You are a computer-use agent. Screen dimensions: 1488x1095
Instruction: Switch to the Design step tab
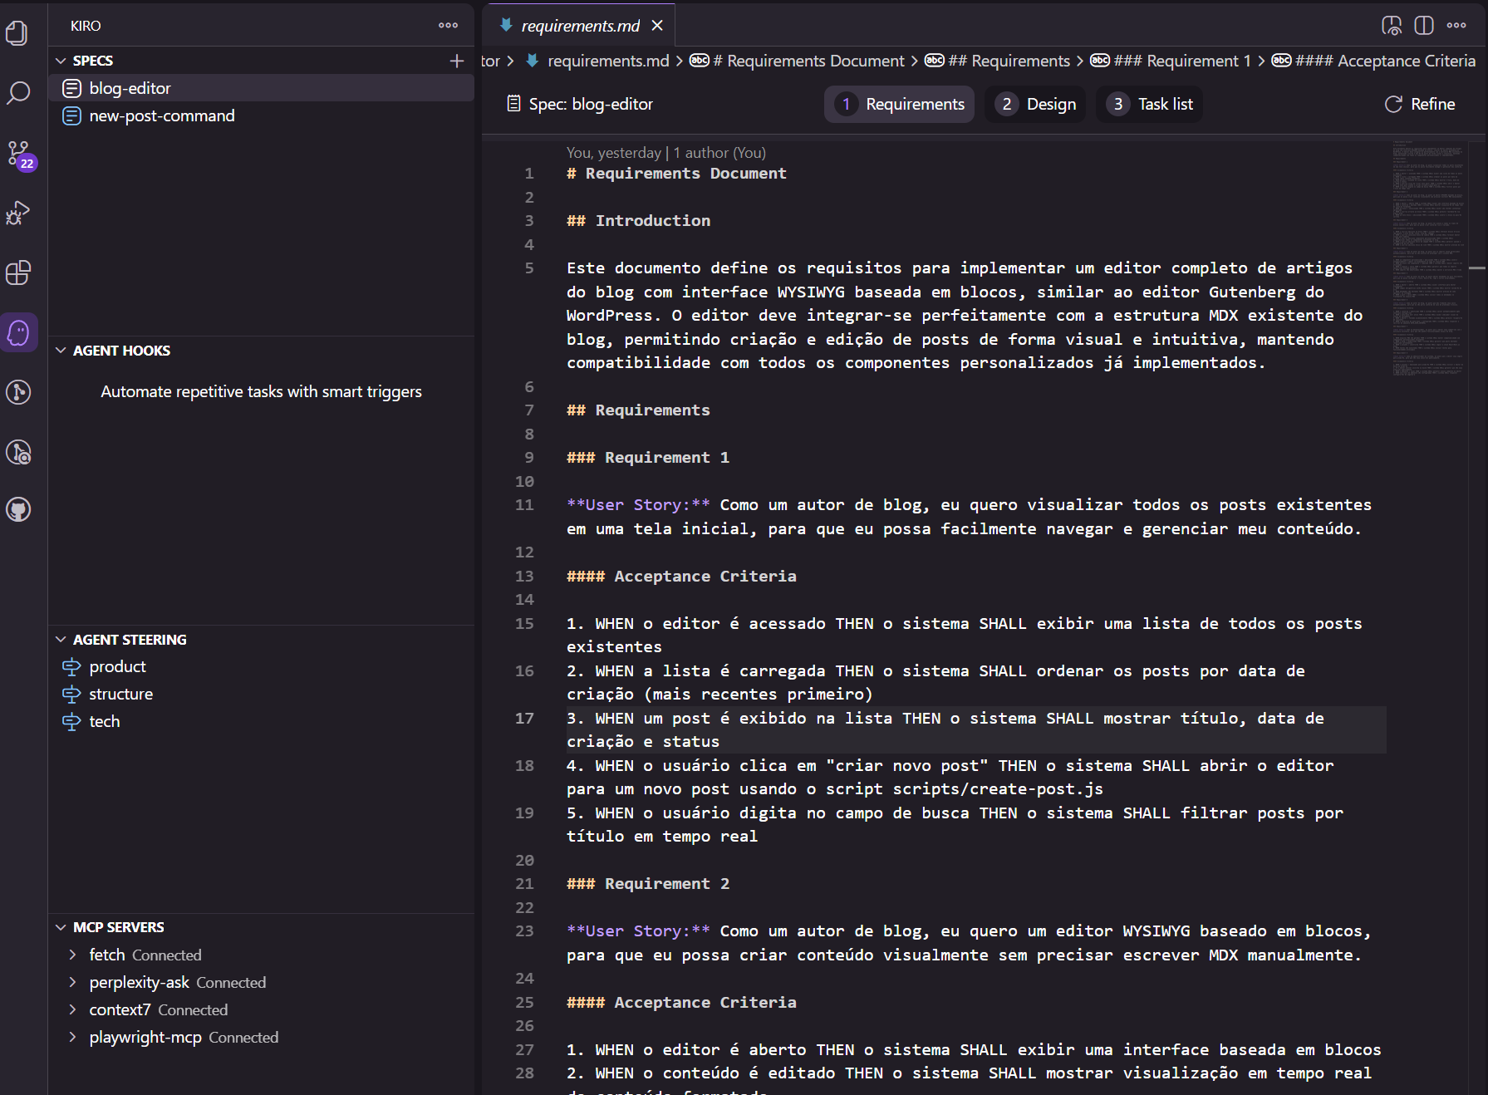1036,104
